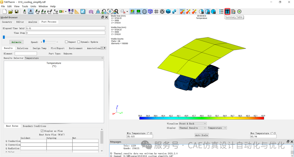
Task: Open the Boundary Conditions tab
Action: (x=35, y=126)
